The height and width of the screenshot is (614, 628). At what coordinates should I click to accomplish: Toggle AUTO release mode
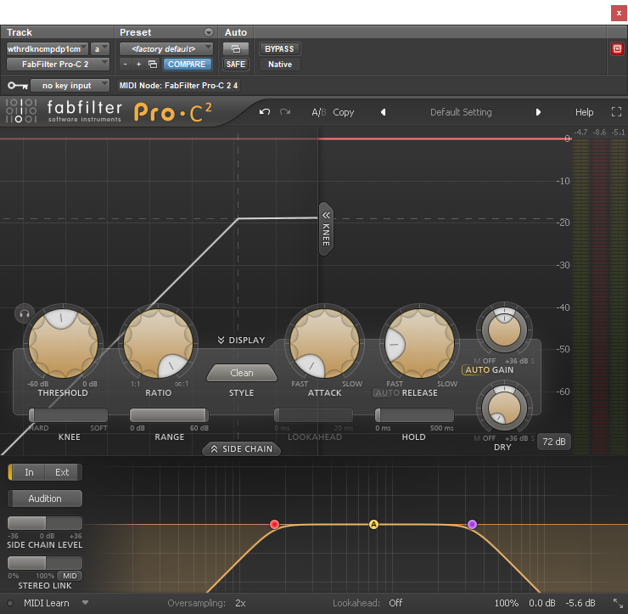click(x=387, y=392)
